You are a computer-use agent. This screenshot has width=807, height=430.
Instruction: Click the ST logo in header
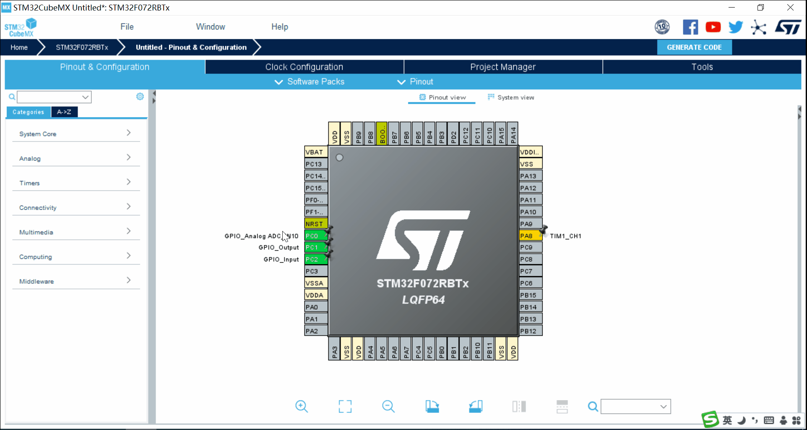coord(788,27)
